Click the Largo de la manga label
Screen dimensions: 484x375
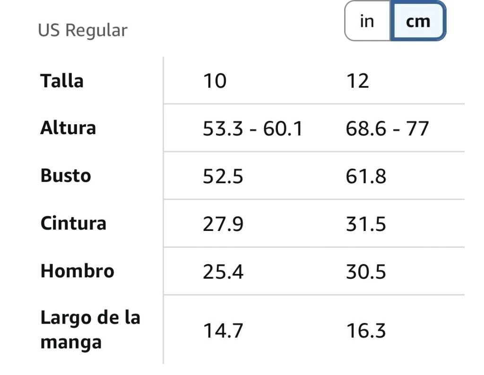click(x=90, y=330)
